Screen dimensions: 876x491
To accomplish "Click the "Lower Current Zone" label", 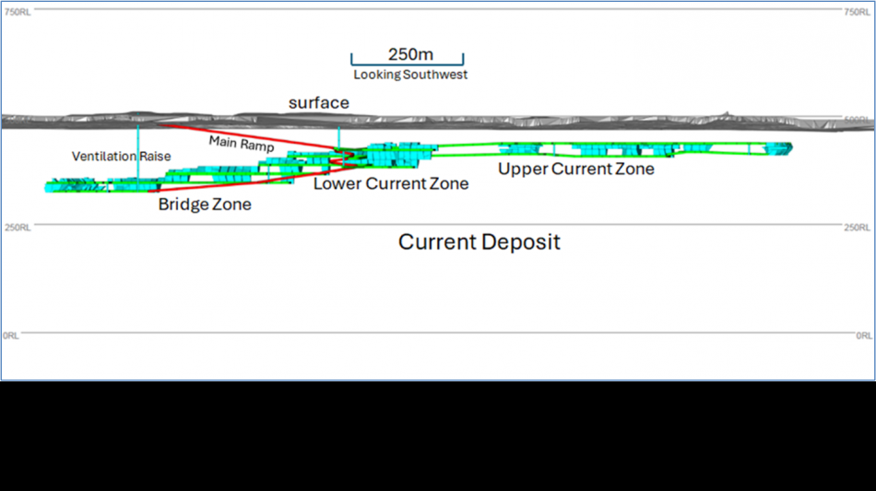I will 390,184.
